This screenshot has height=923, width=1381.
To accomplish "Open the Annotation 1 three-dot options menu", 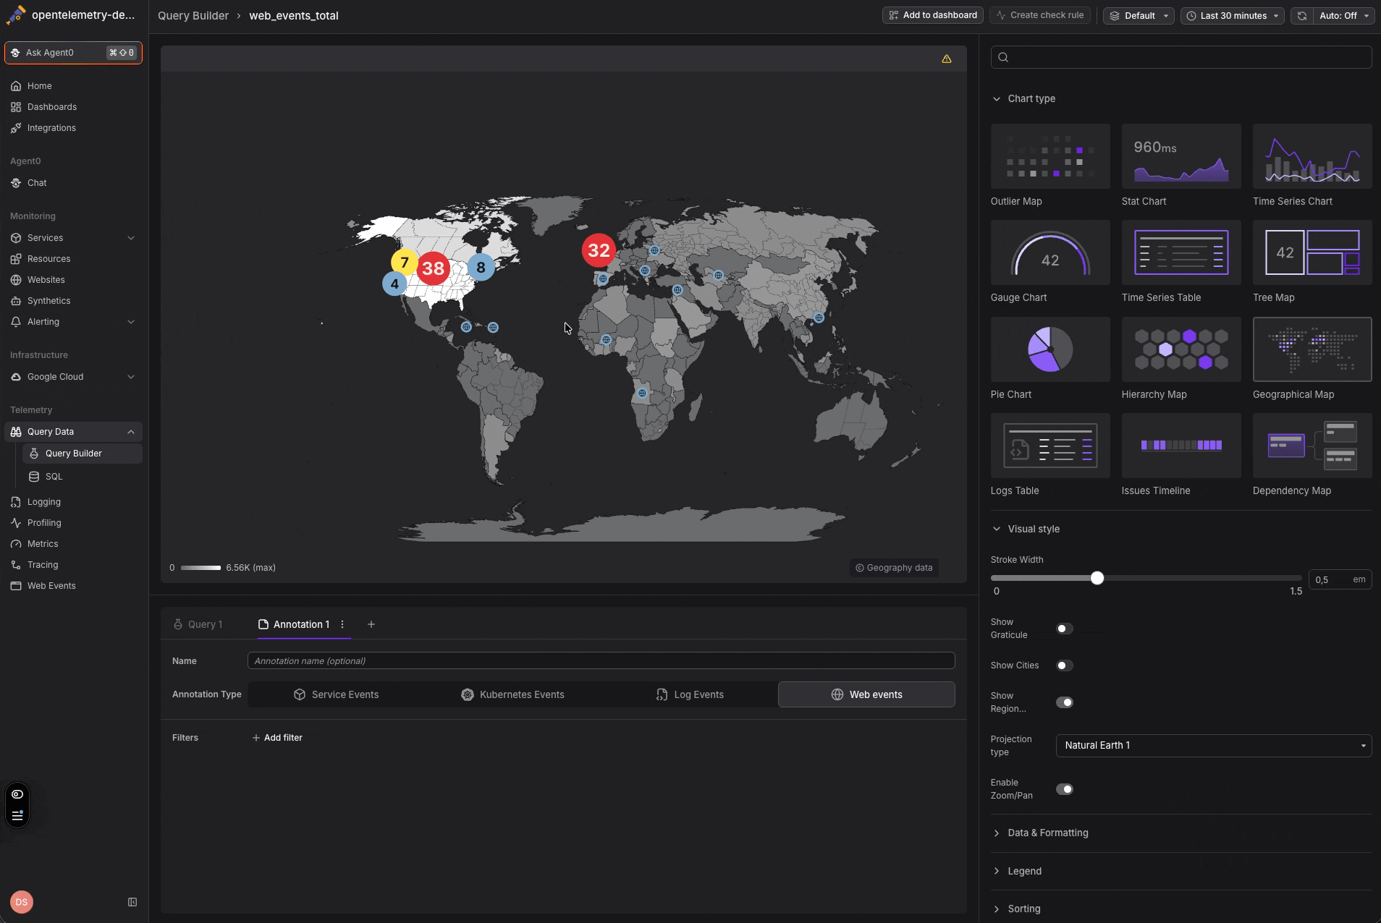I will [342, 624].
